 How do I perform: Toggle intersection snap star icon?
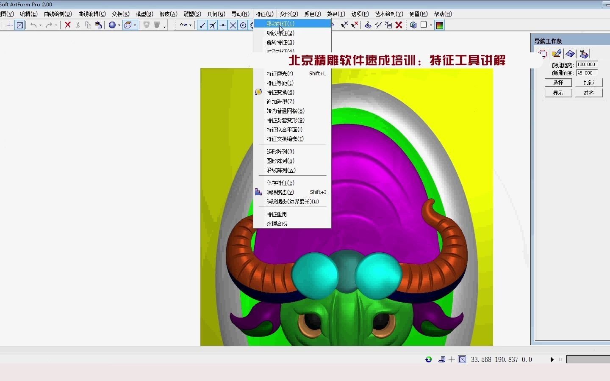click(x=213, y=25)
